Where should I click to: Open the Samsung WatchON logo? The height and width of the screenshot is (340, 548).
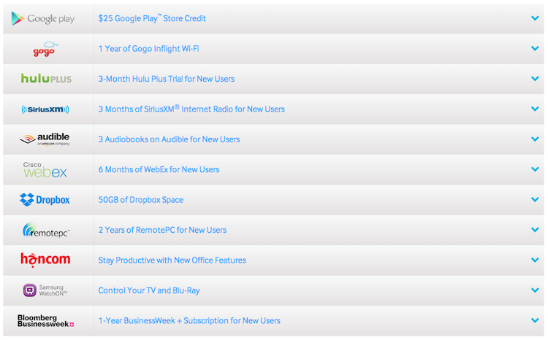click(45, 290)
